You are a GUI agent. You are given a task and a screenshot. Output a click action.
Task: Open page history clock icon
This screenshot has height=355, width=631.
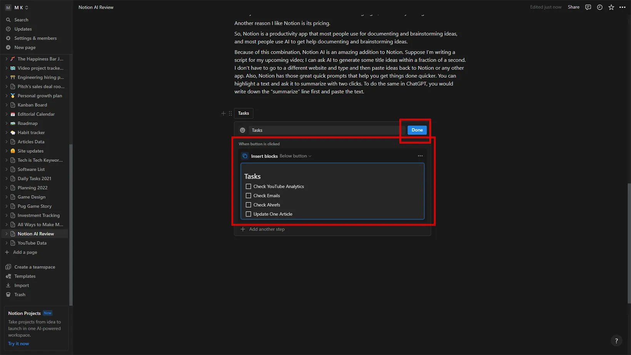pos(599,7)
